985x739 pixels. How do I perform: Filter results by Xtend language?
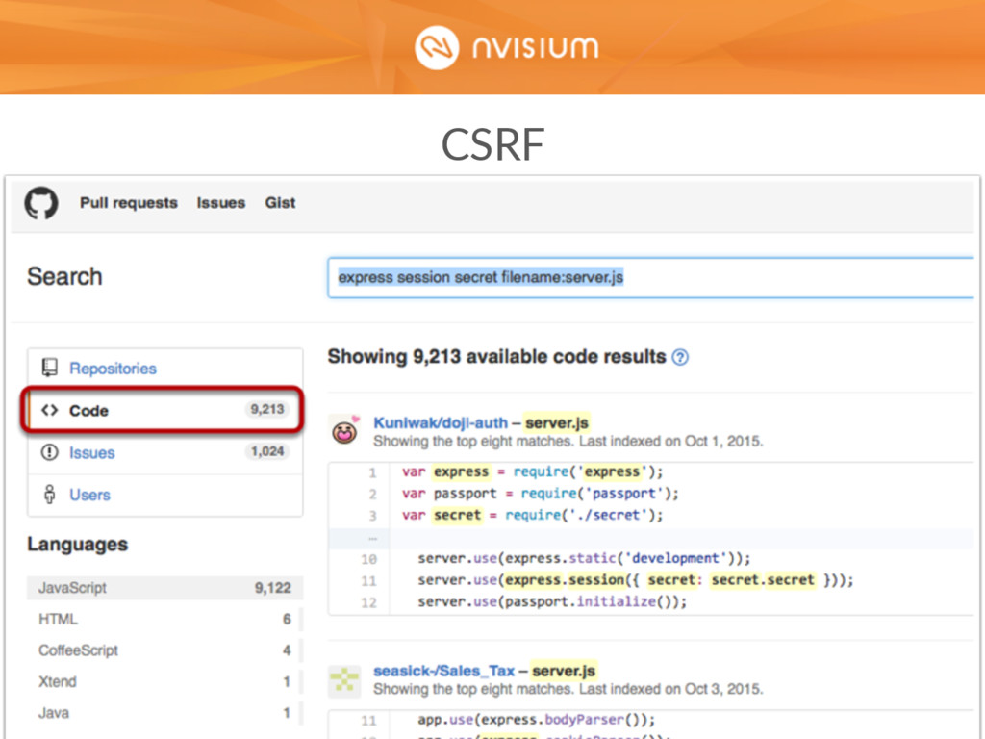click(x=165, y=682)
